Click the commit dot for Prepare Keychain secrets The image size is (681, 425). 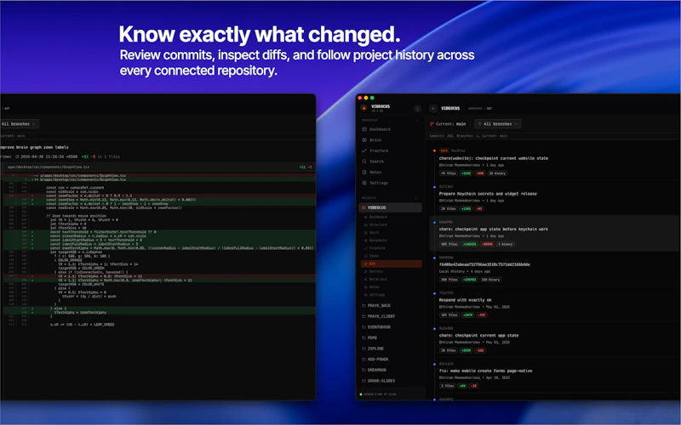point(434,187)
